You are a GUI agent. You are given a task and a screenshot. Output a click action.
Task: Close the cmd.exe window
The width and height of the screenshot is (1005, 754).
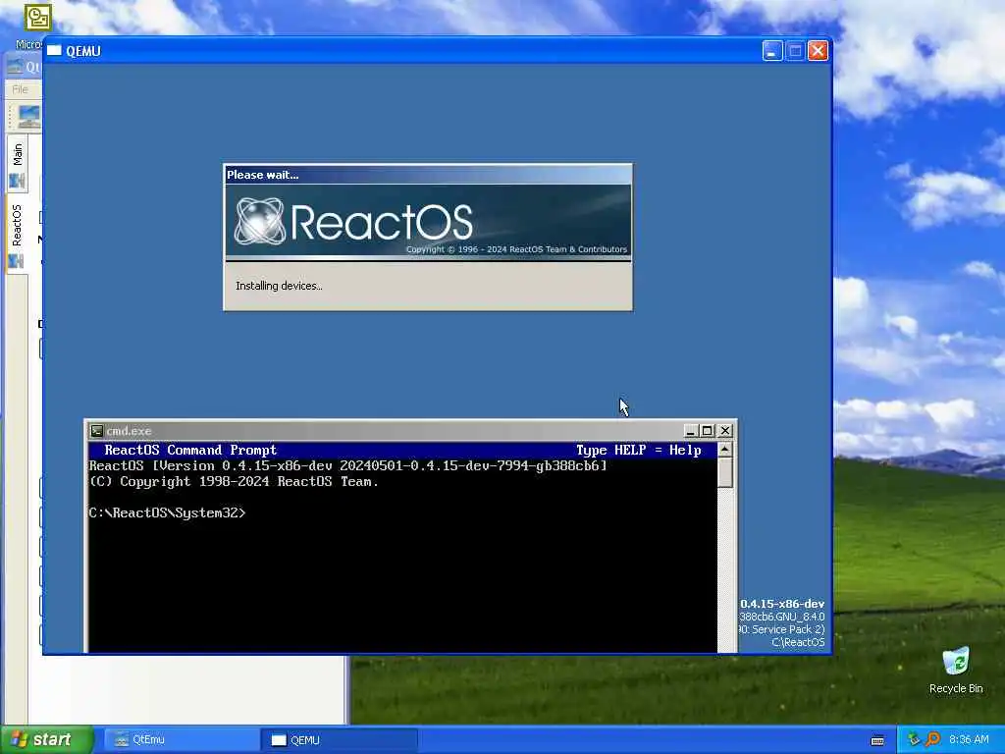click(725, 431)
